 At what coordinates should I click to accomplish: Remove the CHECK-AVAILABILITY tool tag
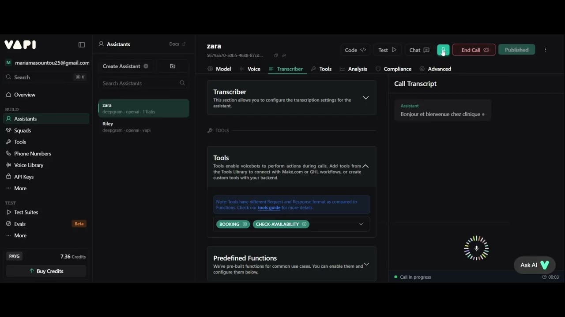[304, 224]
